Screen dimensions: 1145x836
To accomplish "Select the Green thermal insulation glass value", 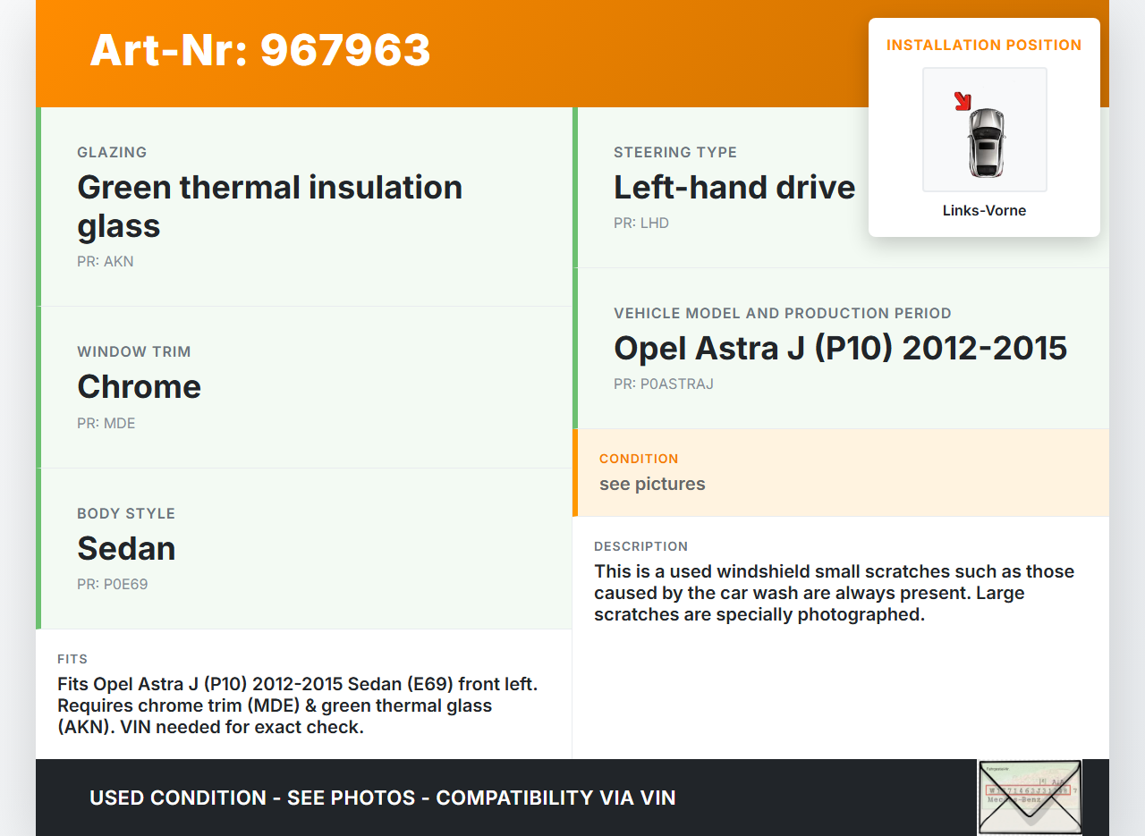I will coord(269,206).
